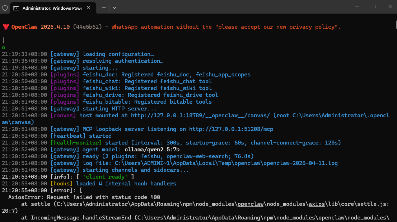Viewport: 397px width, 222px height.
Task: Click the '[heartbeat] started' line
Action: pyautogui.click(x=81, y=136)
